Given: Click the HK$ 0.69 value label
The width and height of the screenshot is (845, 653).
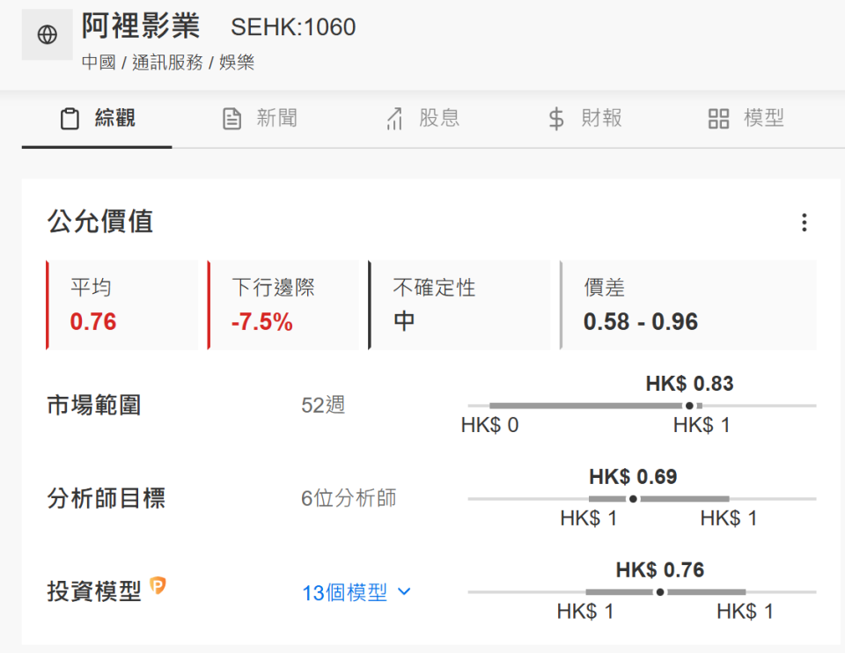Looking at the screenshot, I should (x=633, y=477).
